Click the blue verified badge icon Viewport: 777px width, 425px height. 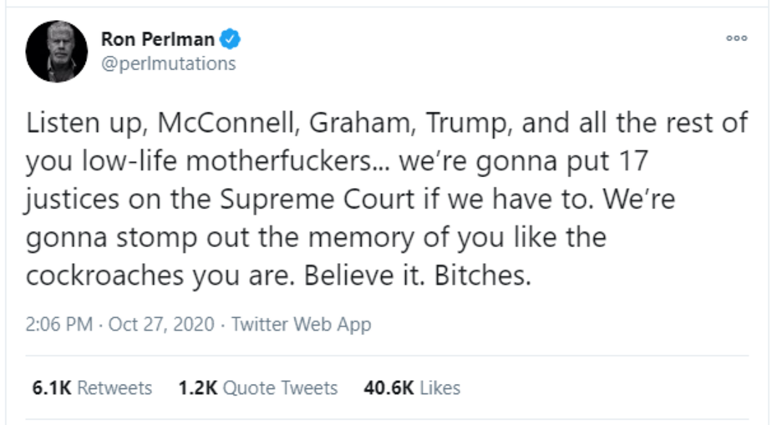click(231, 38)
